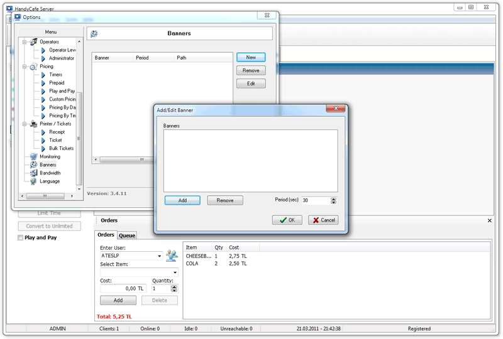Click the users icon beside Enter User
This screenshot has width=503, height=339.
(172, 255)
